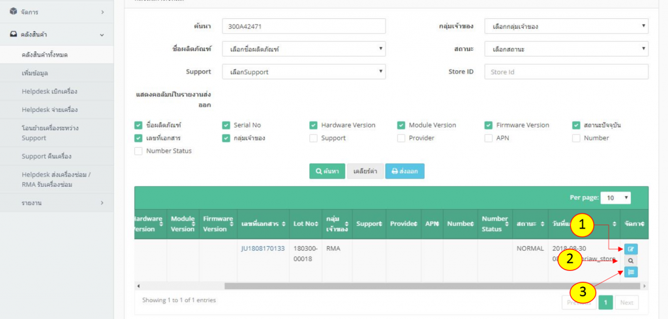Click the blue edit icon in the NORMAL row
This screenshot has width=668, height=319.
(x=631, y=249)
